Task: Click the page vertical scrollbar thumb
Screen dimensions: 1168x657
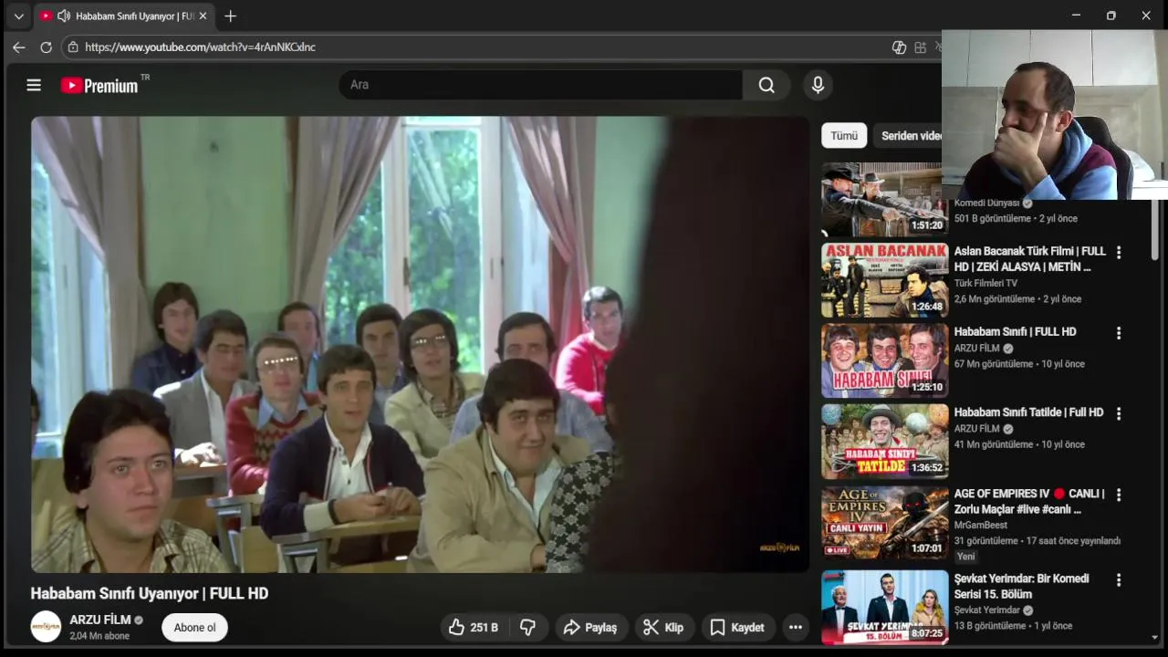Action: click(1155, 228)
